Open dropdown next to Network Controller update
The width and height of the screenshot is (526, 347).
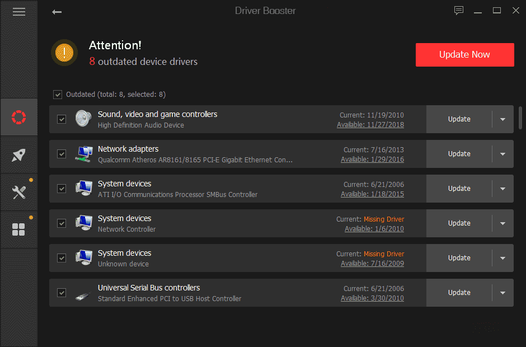click(x=503, y=223)
